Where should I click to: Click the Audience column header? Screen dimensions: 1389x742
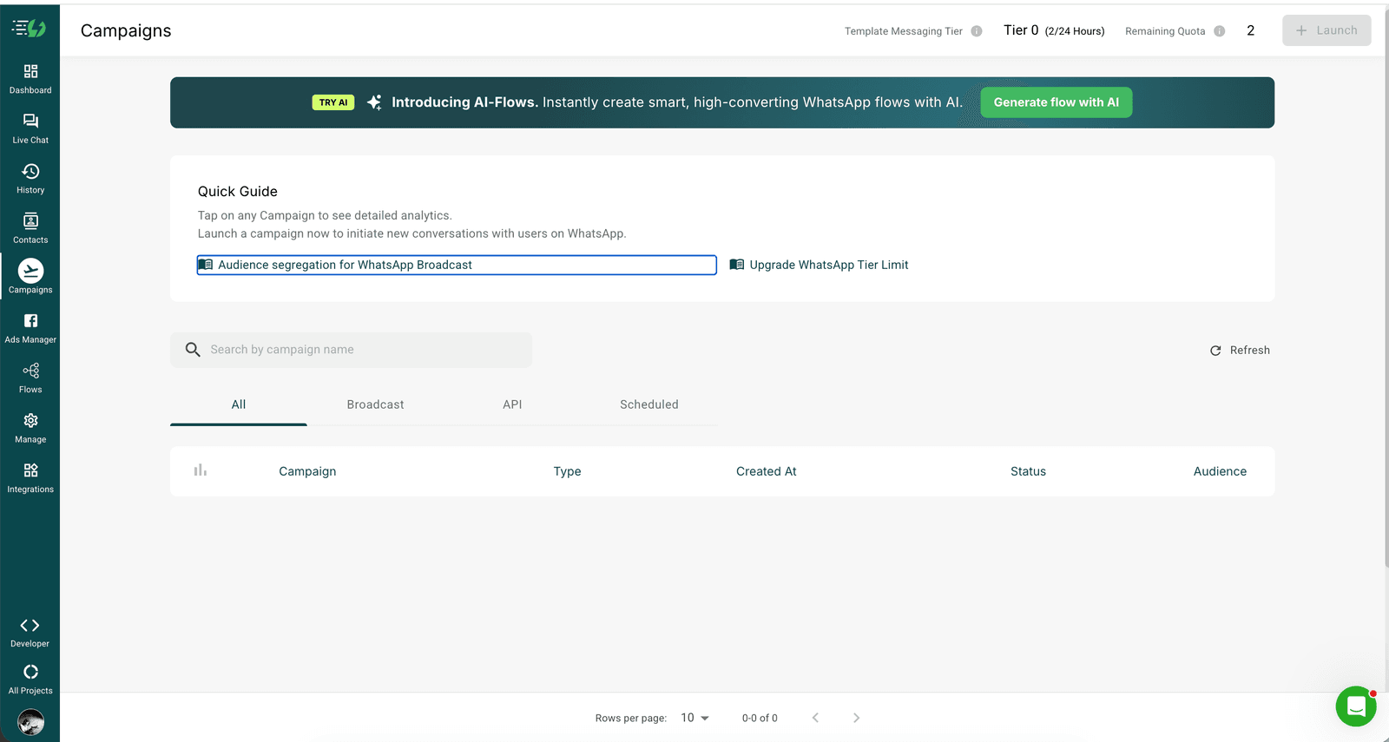coord(1220,471)
